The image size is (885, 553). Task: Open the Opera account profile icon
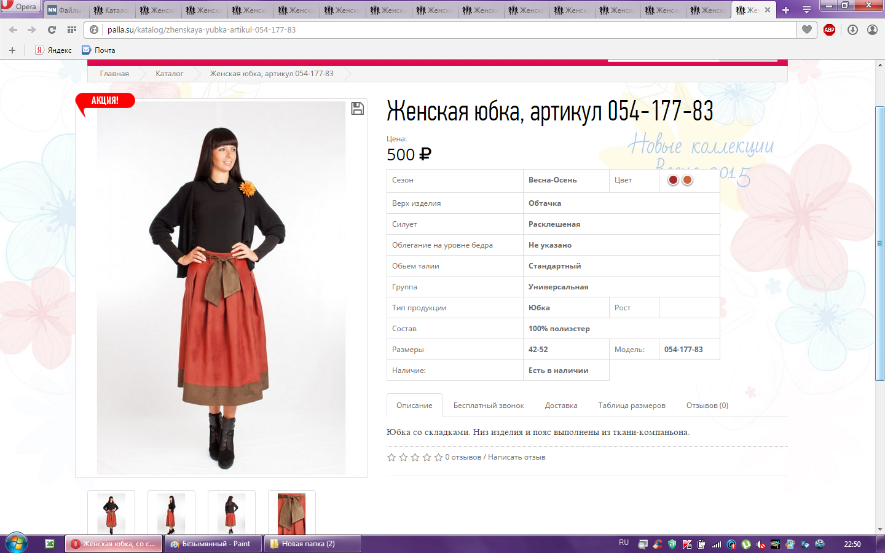872,29
